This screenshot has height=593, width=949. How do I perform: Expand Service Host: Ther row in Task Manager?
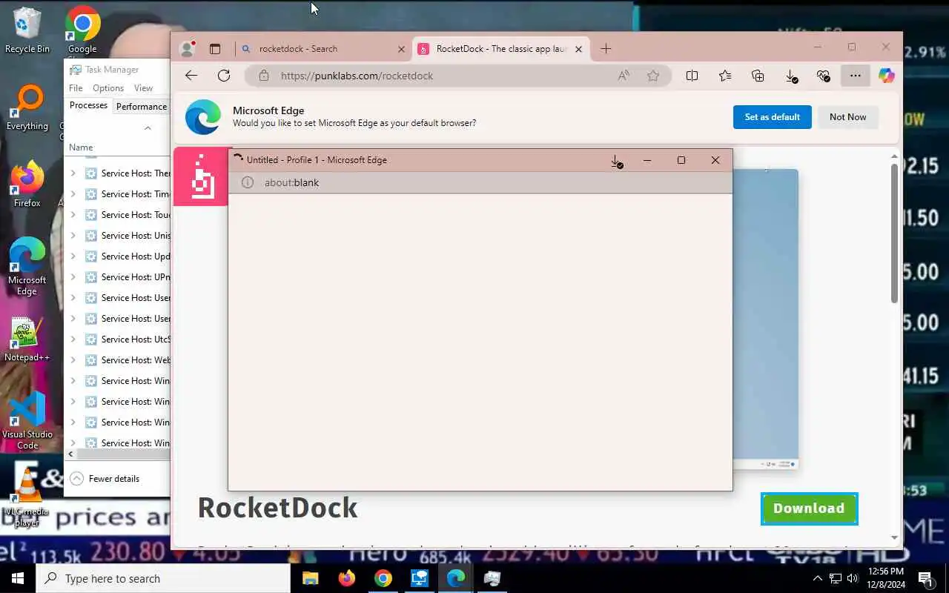[x=73, y=173]
